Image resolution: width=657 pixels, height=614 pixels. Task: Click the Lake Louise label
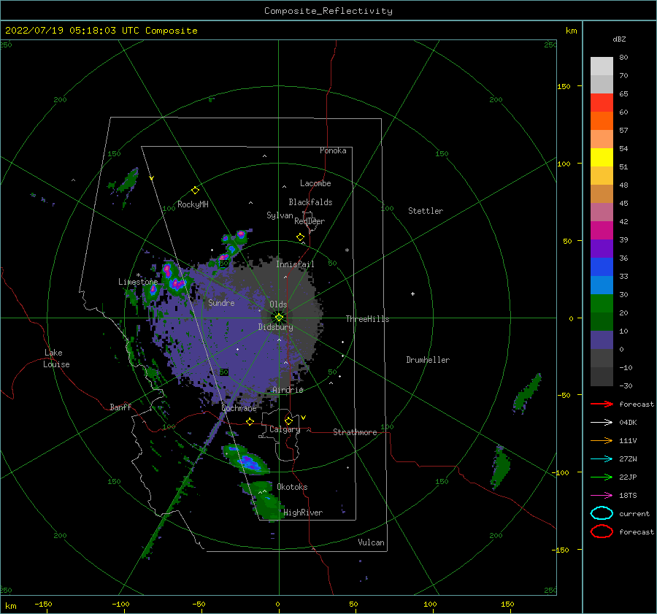[56, 358]
